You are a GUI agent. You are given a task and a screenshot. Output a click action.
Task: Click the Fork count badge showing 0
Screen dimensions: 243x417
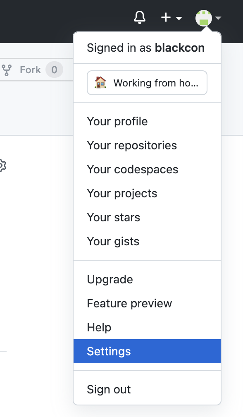coord(54,70)
